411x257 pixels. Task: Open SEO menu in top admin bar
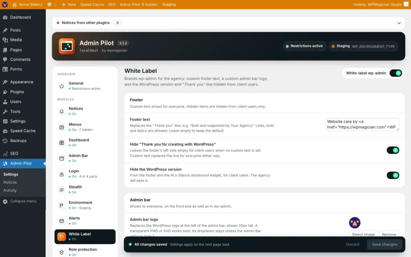[112, 4]
